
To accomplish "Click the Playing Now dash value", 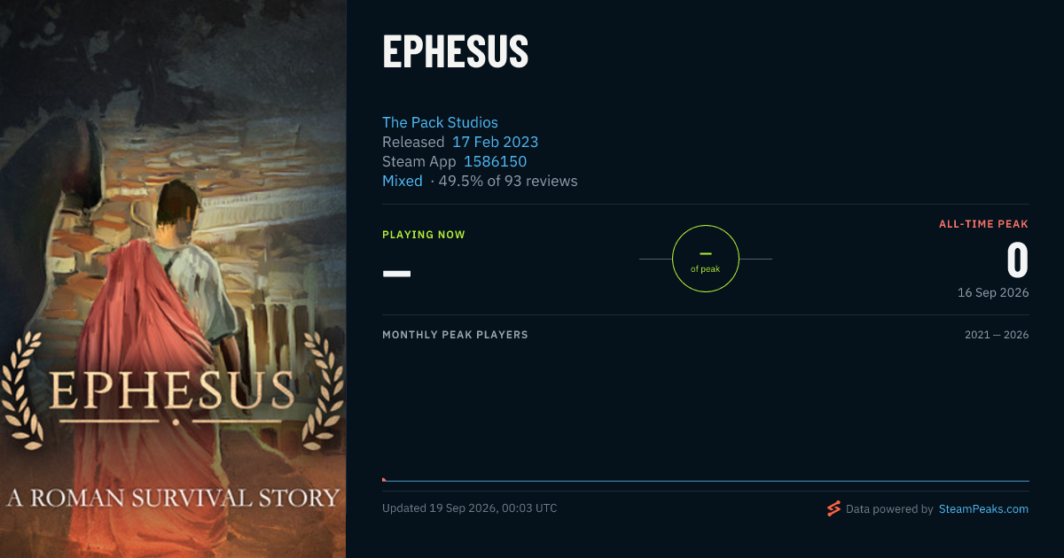I will 396,273.
